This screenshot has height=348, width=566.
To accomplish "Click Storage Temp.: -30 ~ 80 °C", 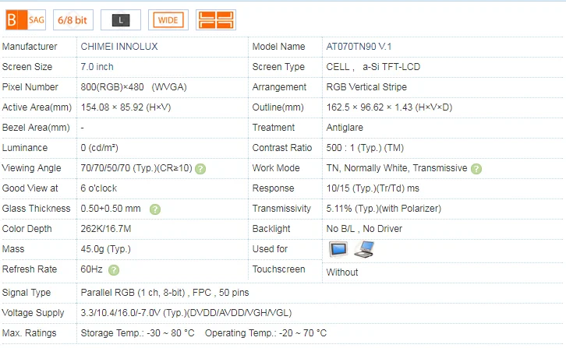I will (137, 333).
